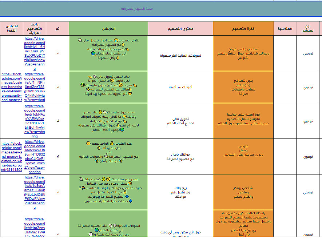Select design idea cell يافطة اعلانات كبيرة
The image size is (322, 241).
[243, 224]
